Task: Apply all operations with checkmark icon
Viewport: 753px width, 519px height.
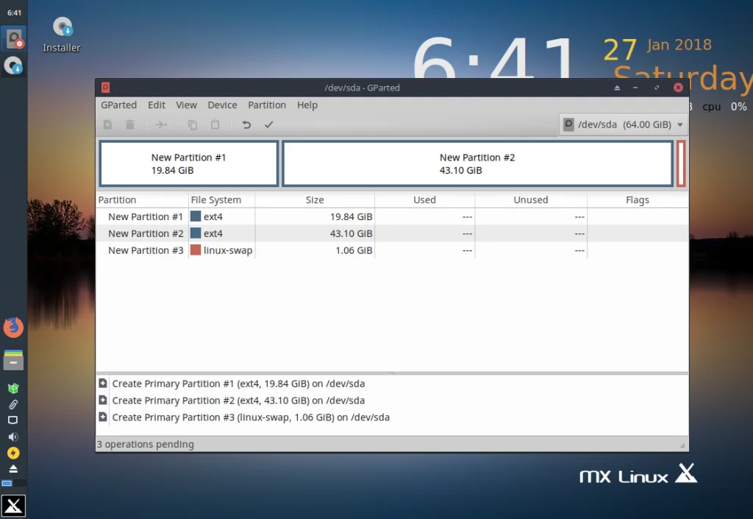Action: (x=268, y=125)
